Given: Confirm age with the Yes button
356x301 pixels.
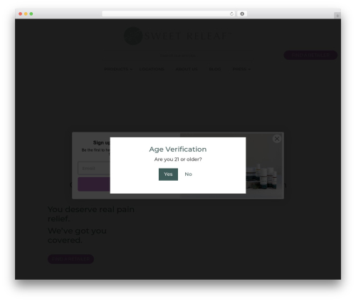Looking at the screenshot, I should click(168, 174).
